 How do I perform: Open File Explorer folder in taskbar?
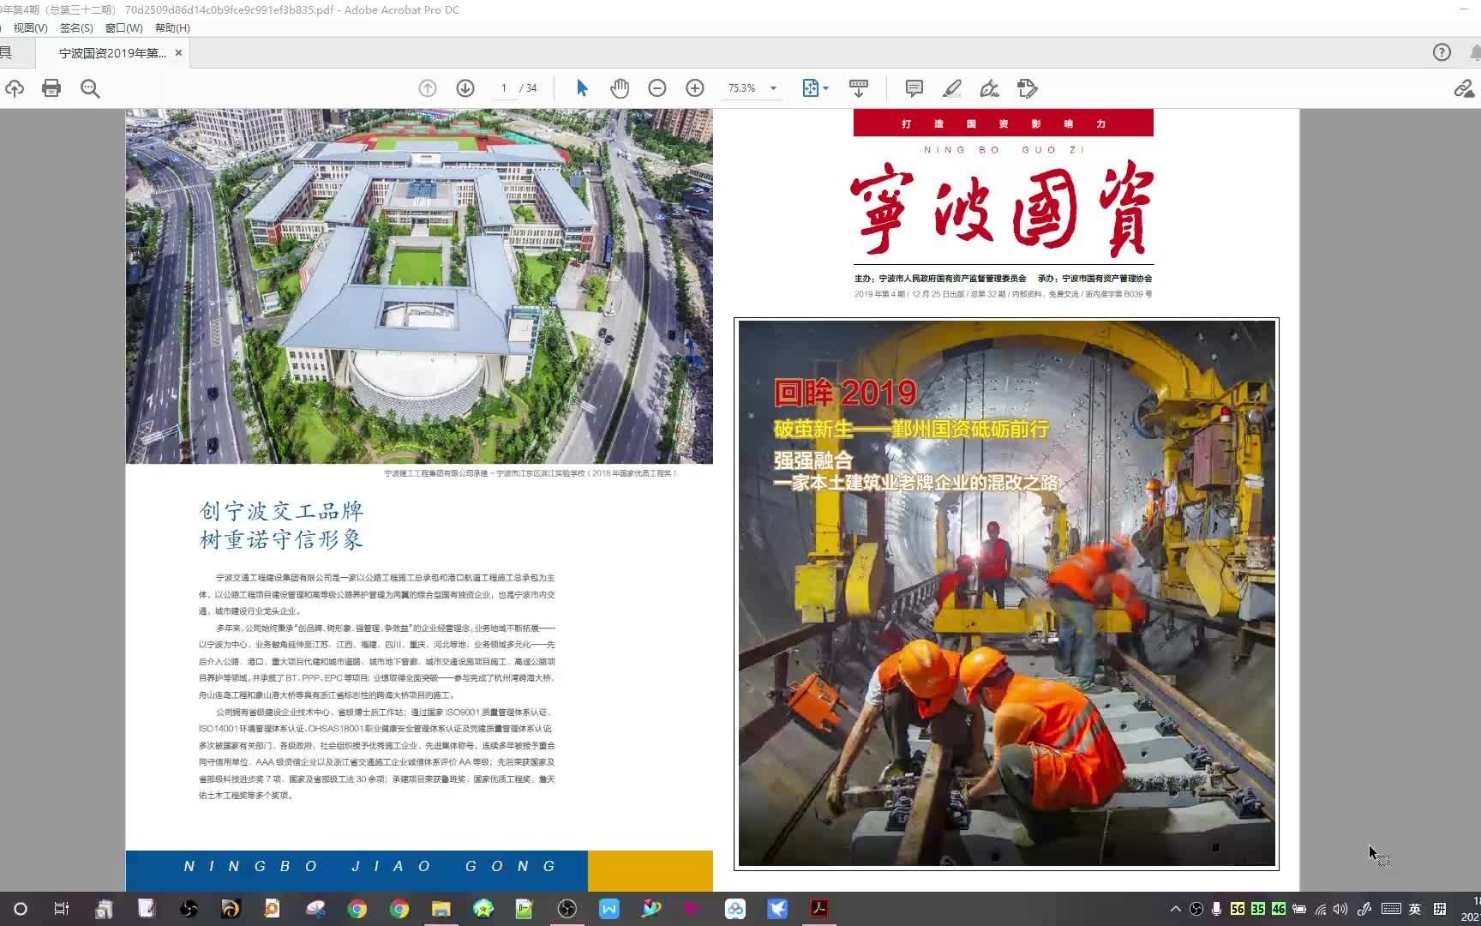[441, 909]
